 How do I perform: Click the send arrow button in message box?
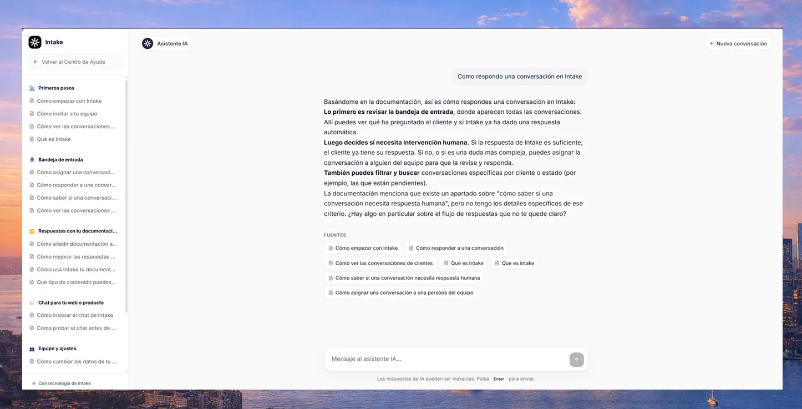point(576,360)
